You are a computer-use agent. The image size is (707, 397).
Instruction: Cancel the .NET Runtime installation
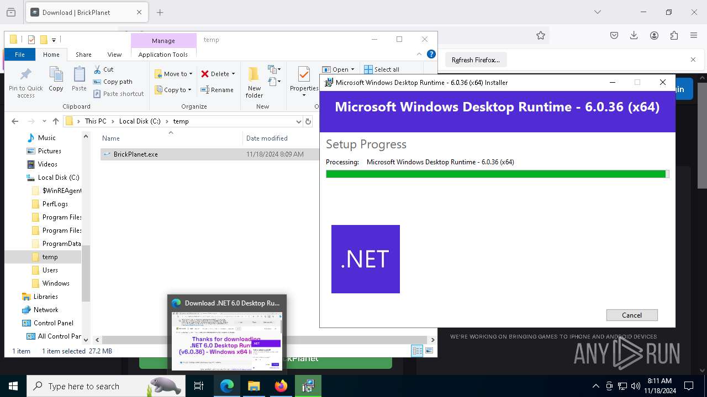click(x=632, y=315)
